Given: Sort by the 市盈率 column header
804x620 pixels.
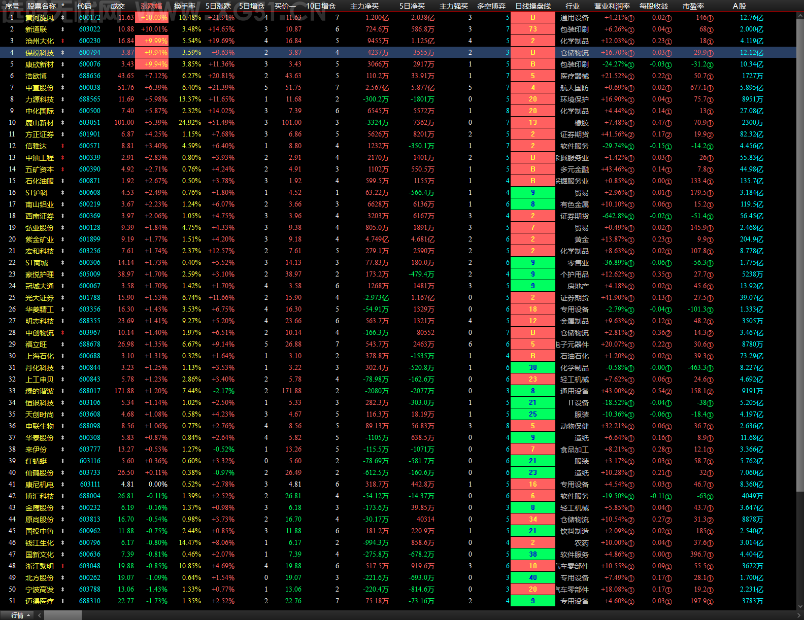Looking at the screenshot, I should [x=693, y=6].
